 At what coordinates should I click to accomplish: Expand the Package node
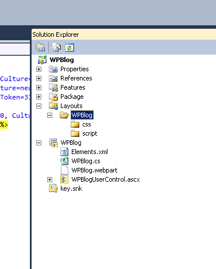[x=38, y=97]
